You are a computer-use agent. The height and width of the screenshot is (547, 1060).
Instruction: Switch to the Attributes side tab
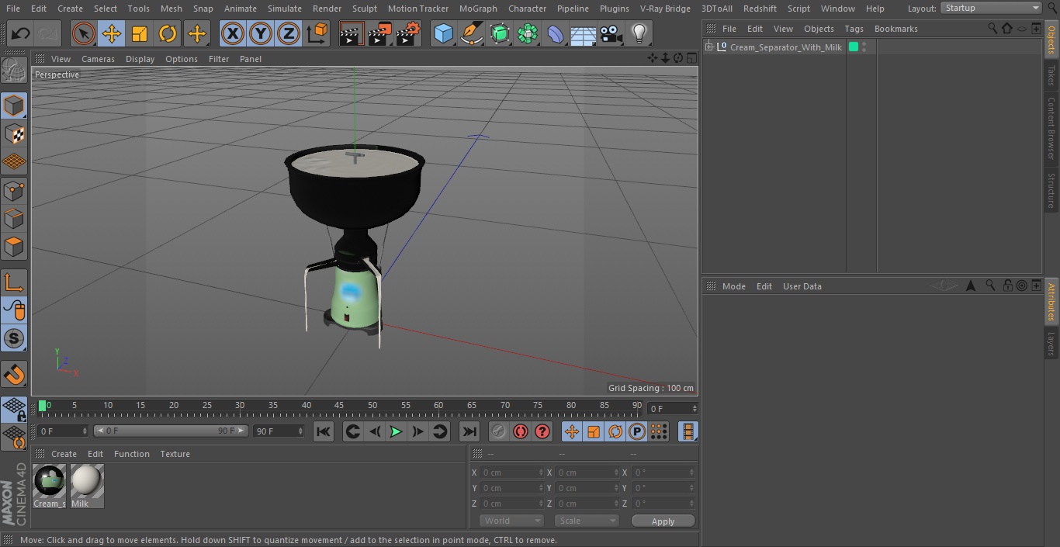tap(1051, 302)
